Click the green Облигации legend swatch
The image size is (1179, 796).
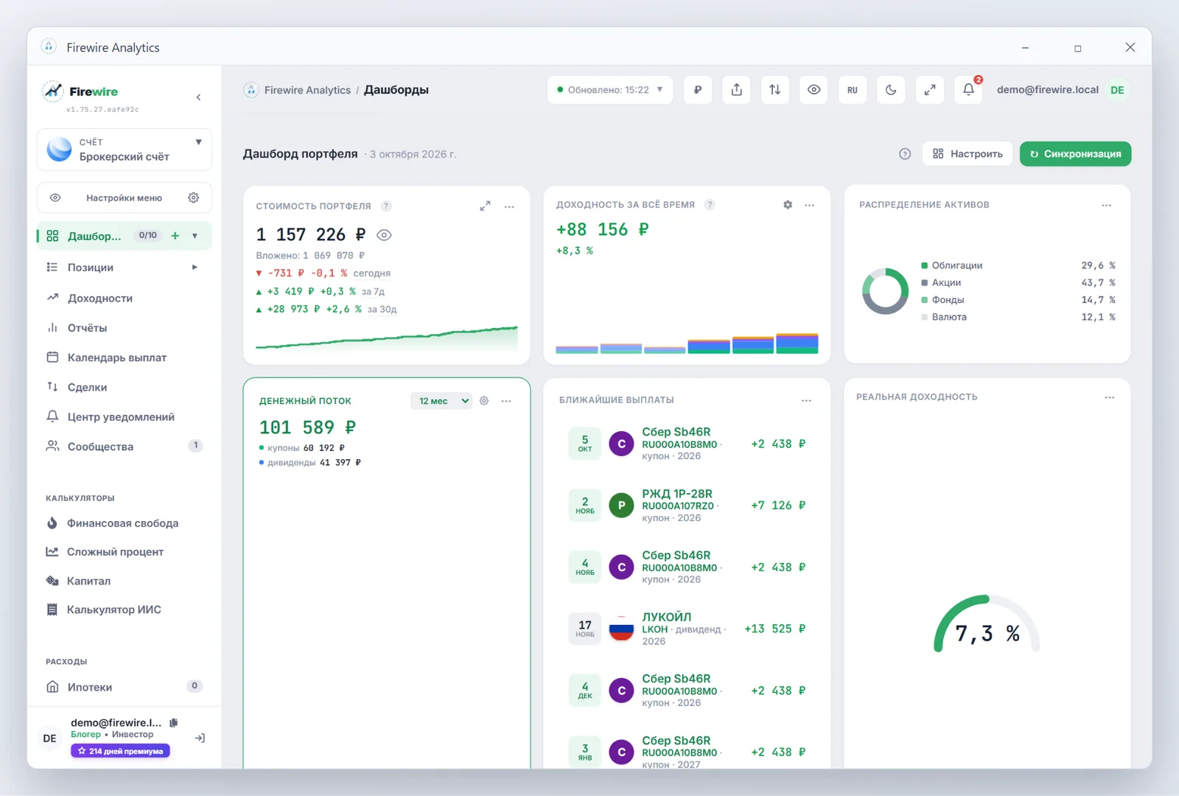(924, 265)
